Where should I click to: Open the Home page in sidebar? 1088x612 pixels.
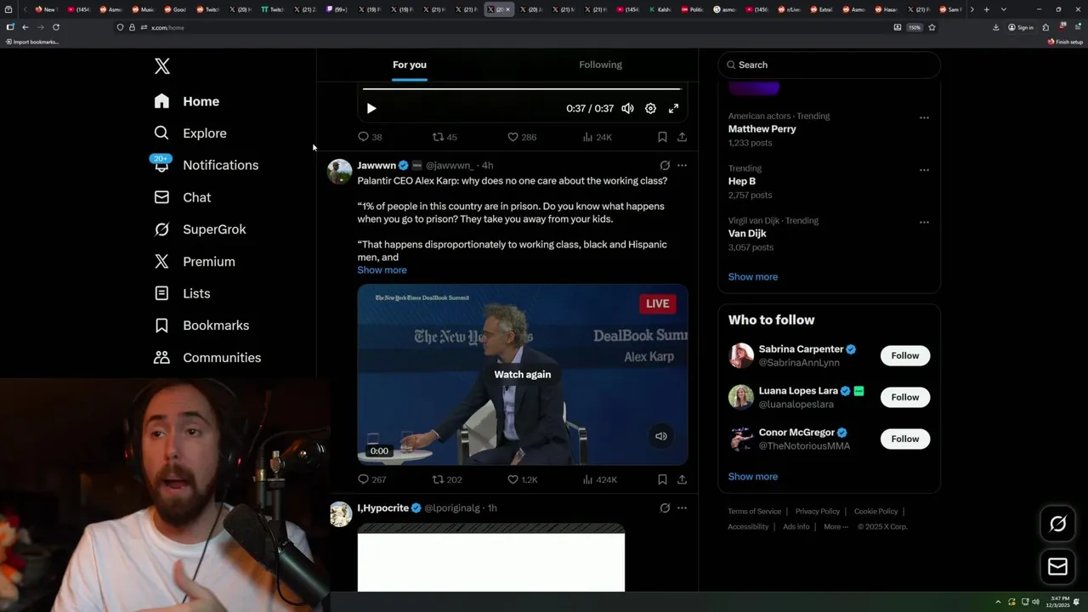[x=187, y=101]
